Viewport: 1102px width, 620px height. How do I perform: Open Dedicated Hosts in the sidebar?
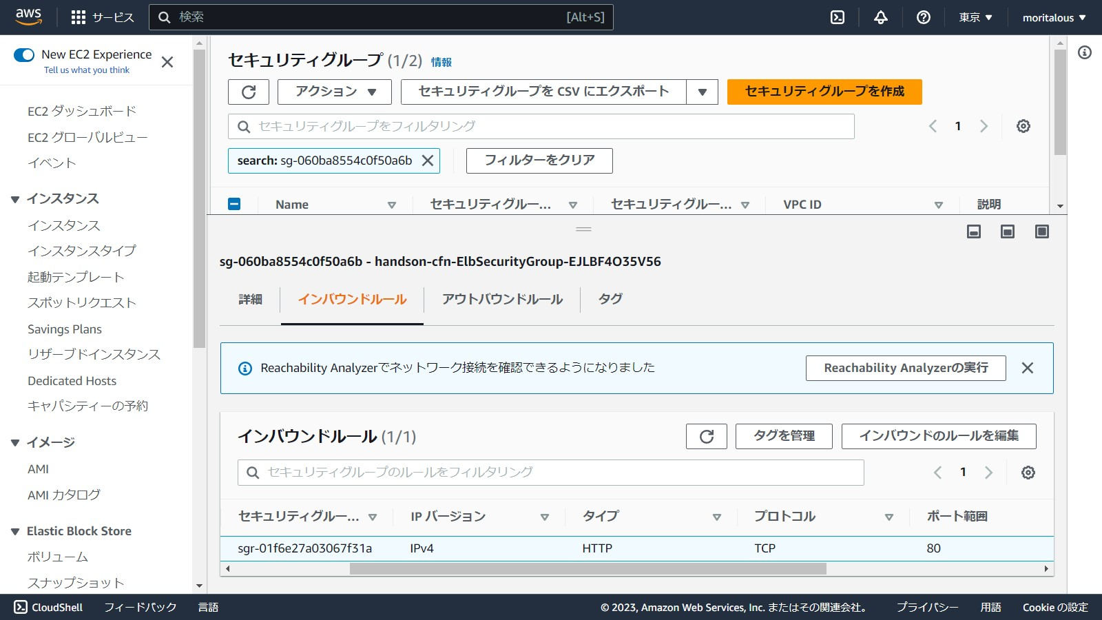(x=72, y=381)
